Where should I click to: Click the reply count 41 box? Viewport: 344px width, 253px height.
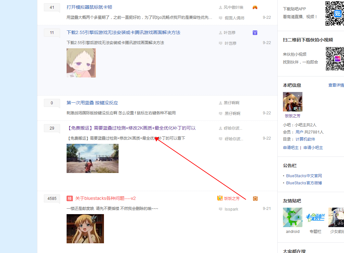pyautogui.click(x=52, y=7)
